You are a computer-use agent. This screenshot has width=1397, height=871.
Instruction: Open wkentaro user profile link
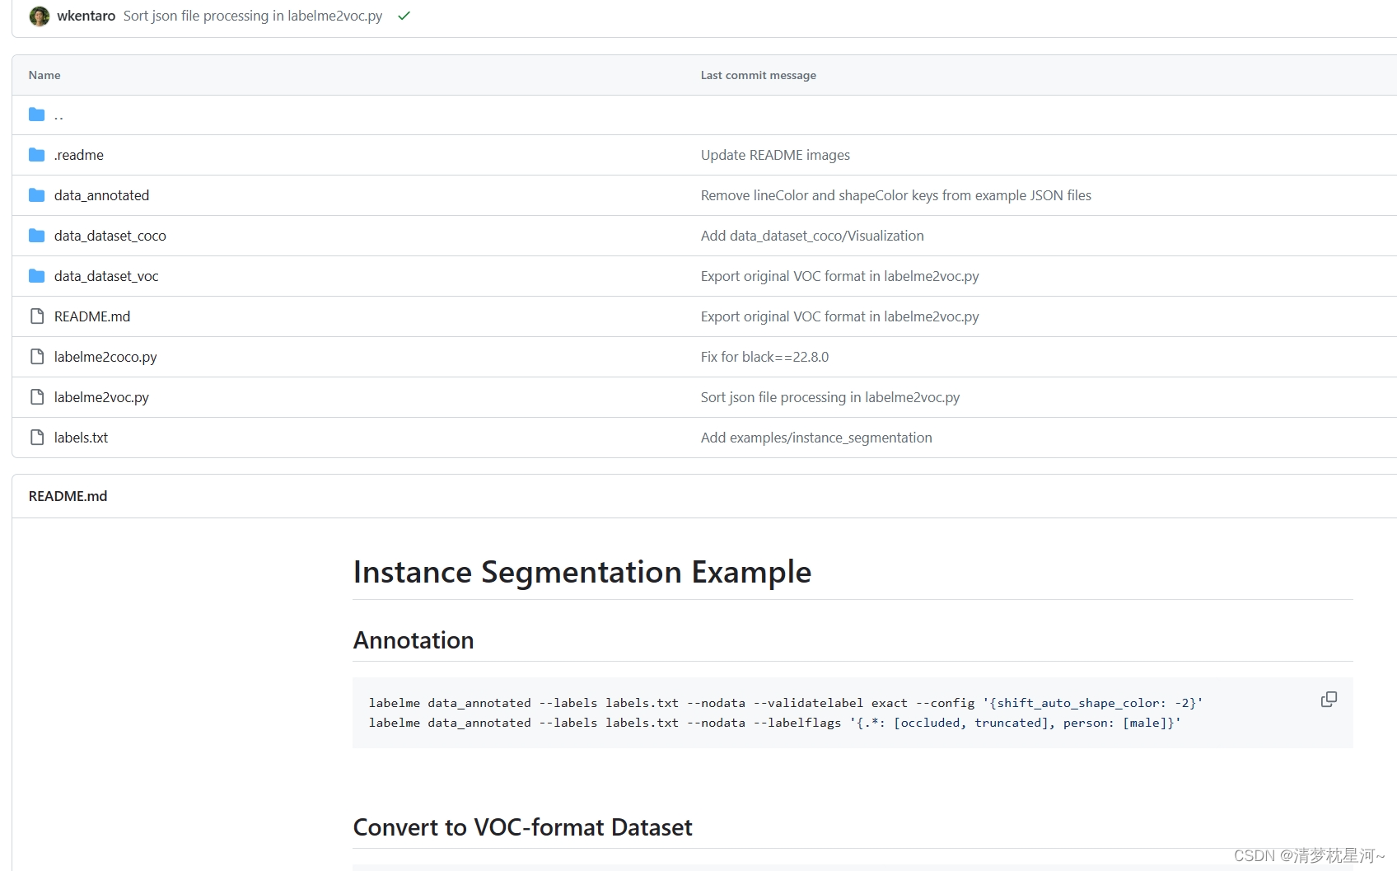click(86, 16)
